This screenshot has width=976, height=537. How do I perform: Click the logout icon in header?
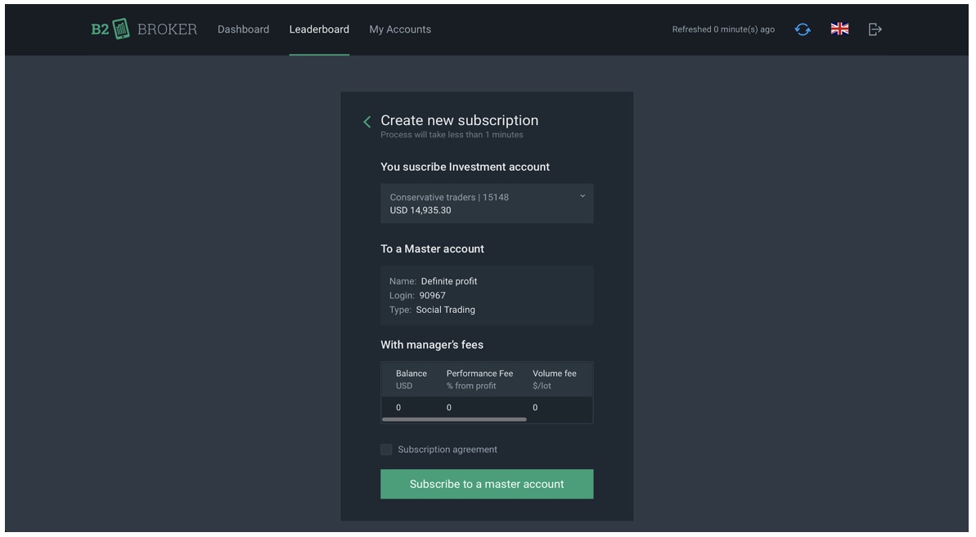[875, 29]
